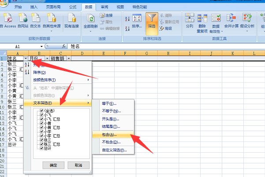The image size is (265, 177).
Task: Toggle the (全选) select all checkbox
Action: pos(41,111)
